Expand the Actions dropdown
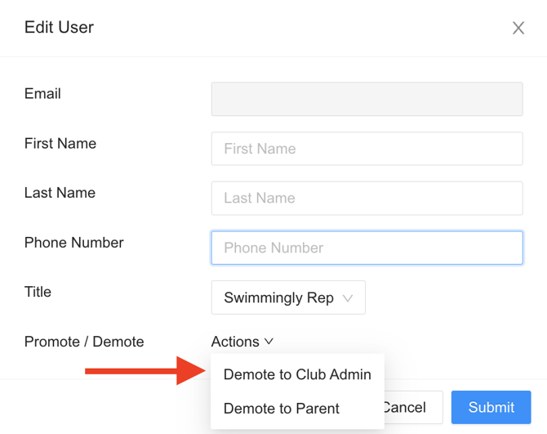This screenshot has width=547, height=434. pos(242,342)
